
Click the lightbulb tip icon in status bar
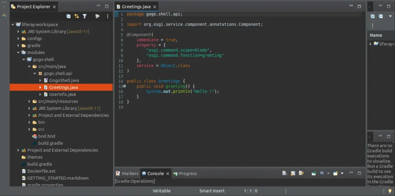pos(390,191)
